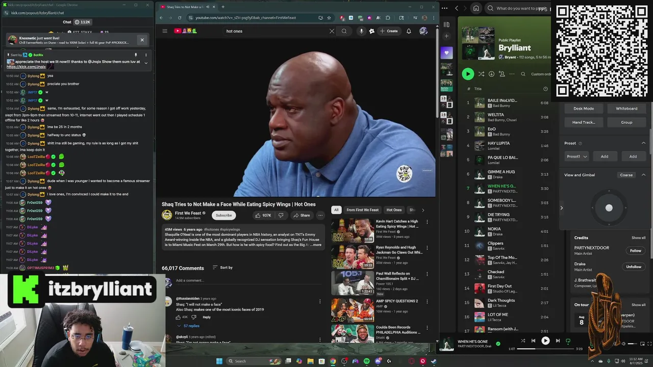Image resolution: width=653 pixels, height=367 pixels.
Task: Select the 'Hot Ones' filter chip
Action: [394, 210]
